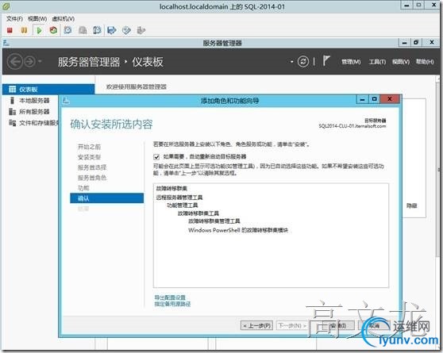Toggle automatic restart of destination server checkbox
The height and width of the screenshot is (353, 443).
[156, 157]
